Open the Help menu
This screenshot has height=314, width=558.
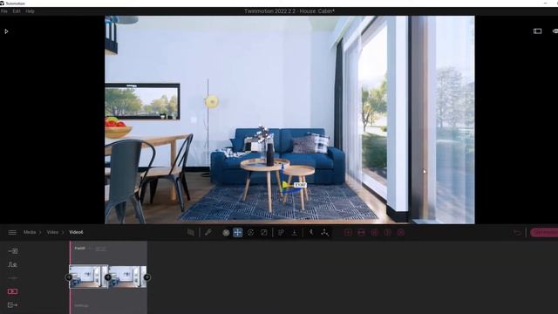(30, 11)
